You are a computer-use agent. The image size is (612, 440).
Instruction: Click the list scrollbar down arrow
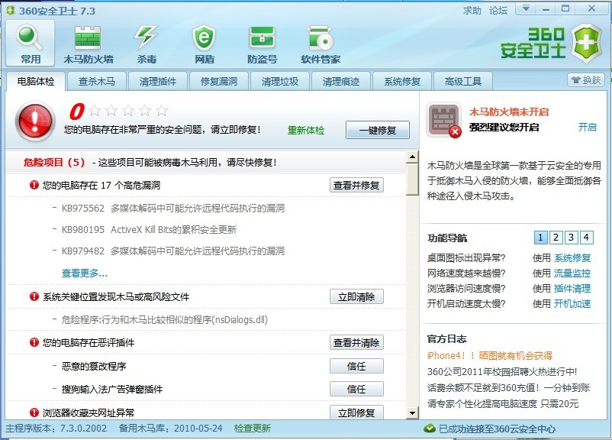[412, 412]
